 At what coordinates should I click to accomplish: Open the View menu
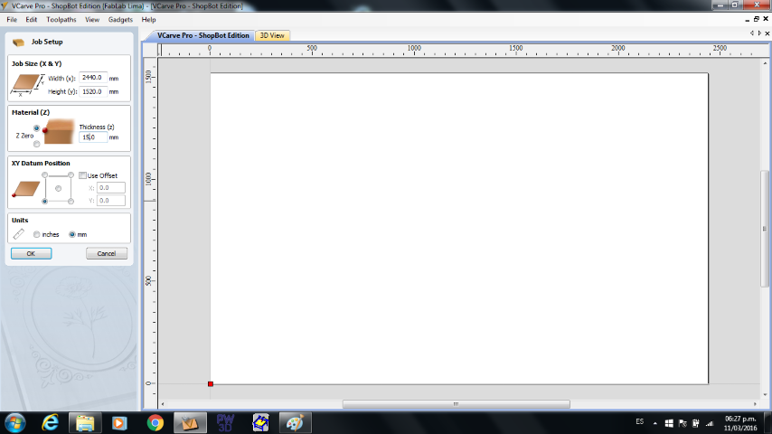(92, 20)
